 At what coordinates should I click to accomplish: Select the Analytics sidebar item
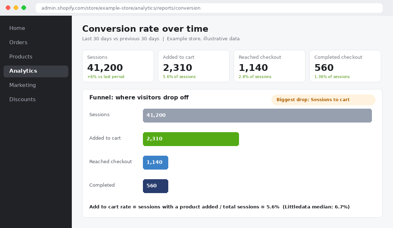click(36, 71)
